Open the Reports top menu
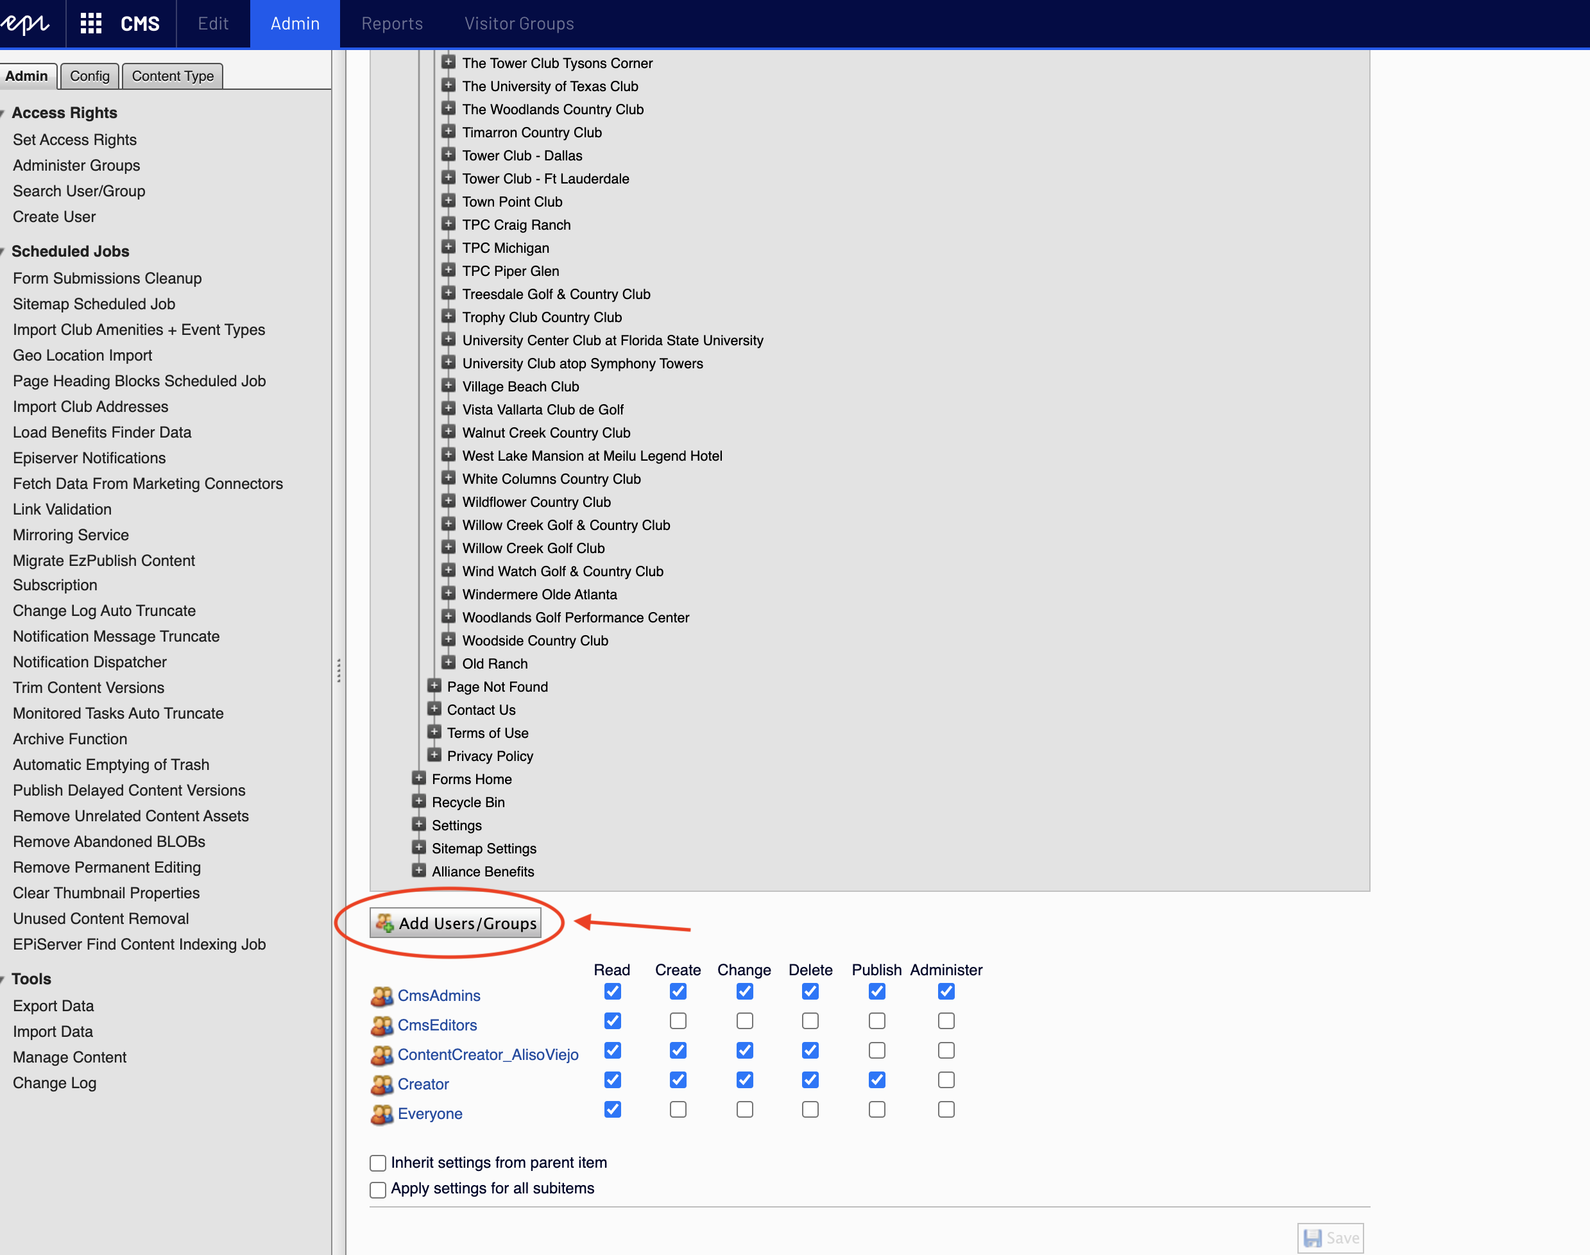 click(x=392, y=24)
